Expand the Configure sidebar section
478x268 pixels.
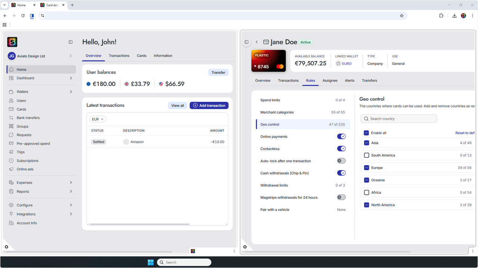[71, 205]
